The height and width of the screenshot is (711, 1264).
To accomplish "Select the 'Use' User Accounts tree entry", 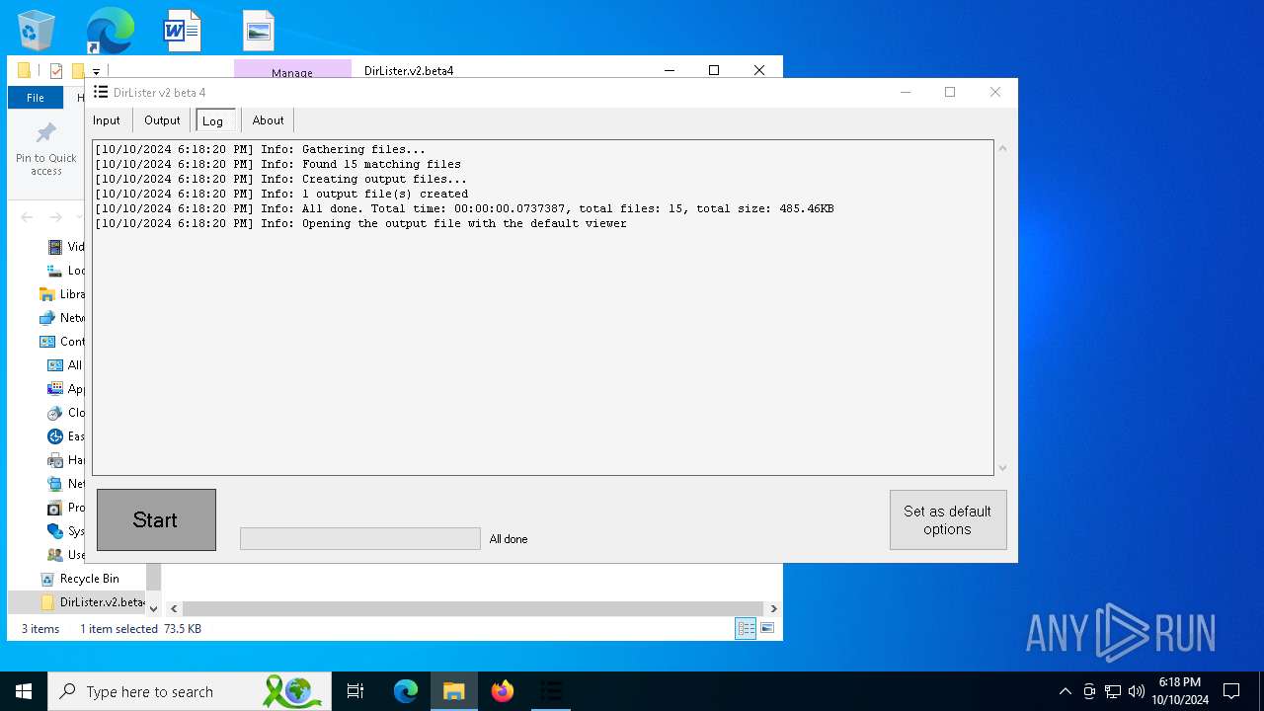I will click(x=65, y=555).
